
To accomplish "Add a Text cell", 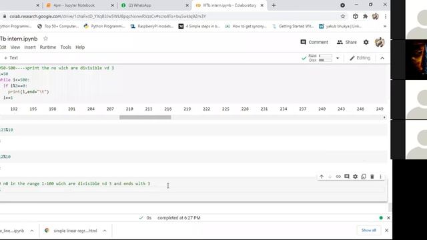I will pyautogui.click(x=11, y=58).
